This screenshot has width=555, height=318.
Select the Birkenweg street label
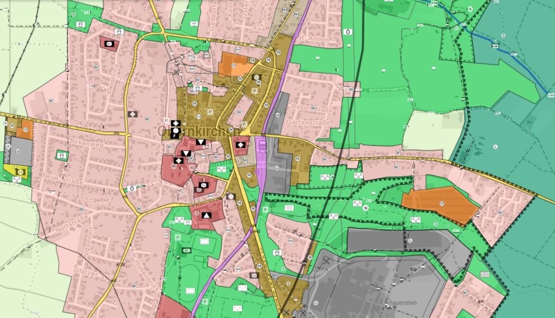point(81,141)
